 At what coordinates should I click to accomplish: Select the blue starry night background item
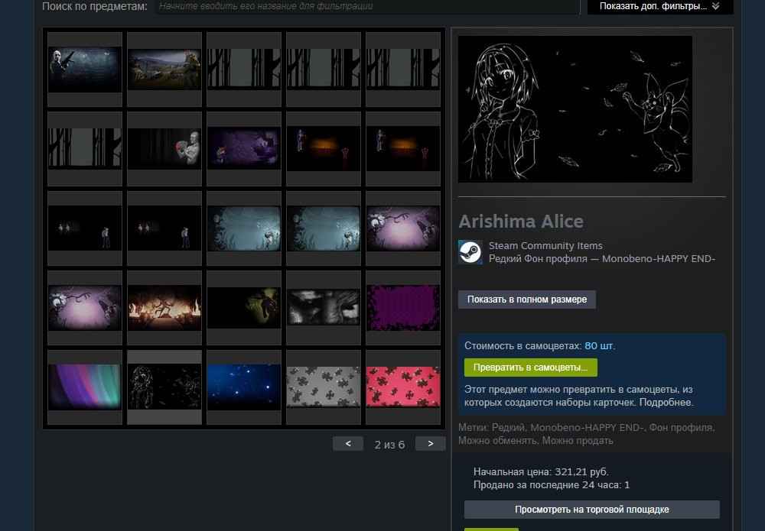tap(244, 387)
